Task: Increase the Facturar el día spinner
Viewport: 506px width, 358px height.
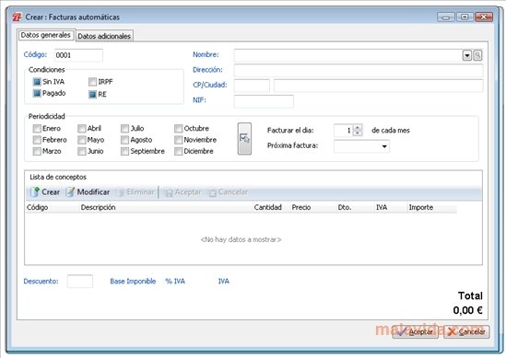Action: pyautogui.click(x=358, y=128)
